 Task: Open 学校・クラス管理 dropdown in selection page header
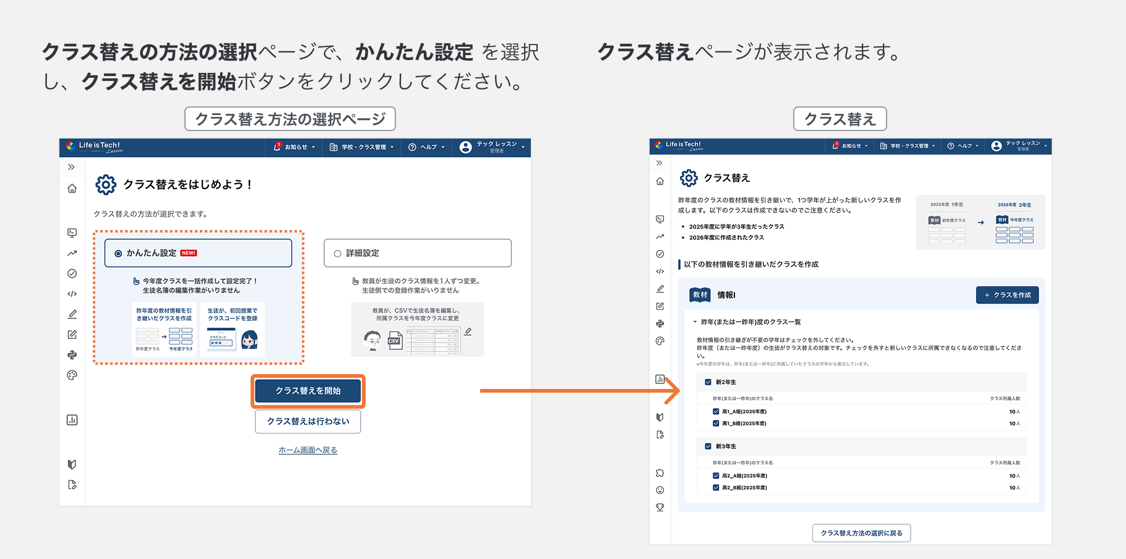pyautogui.click(x=361, y=147)
